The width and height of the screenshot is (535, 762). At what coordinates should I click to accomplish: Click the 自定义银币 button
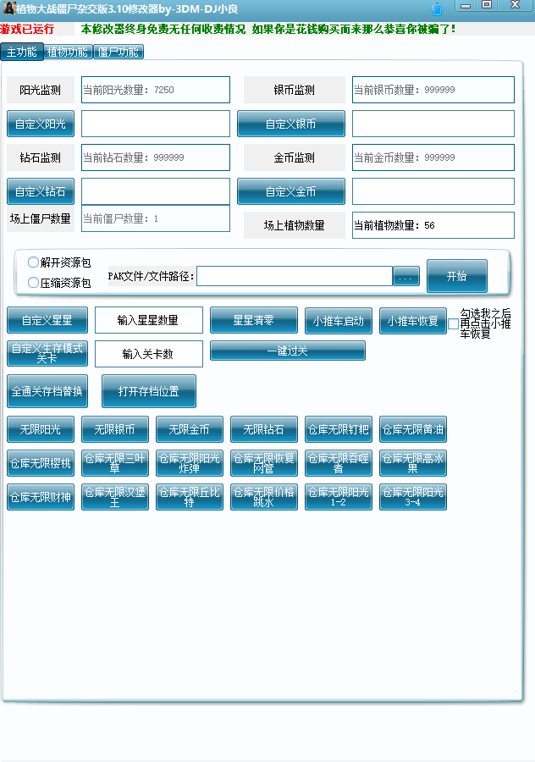click(x=291, y=124)
